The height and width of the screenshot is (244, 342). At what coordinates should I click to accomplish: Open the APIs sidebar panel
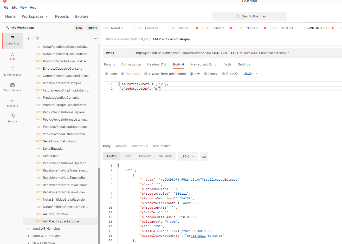[12, 56]
